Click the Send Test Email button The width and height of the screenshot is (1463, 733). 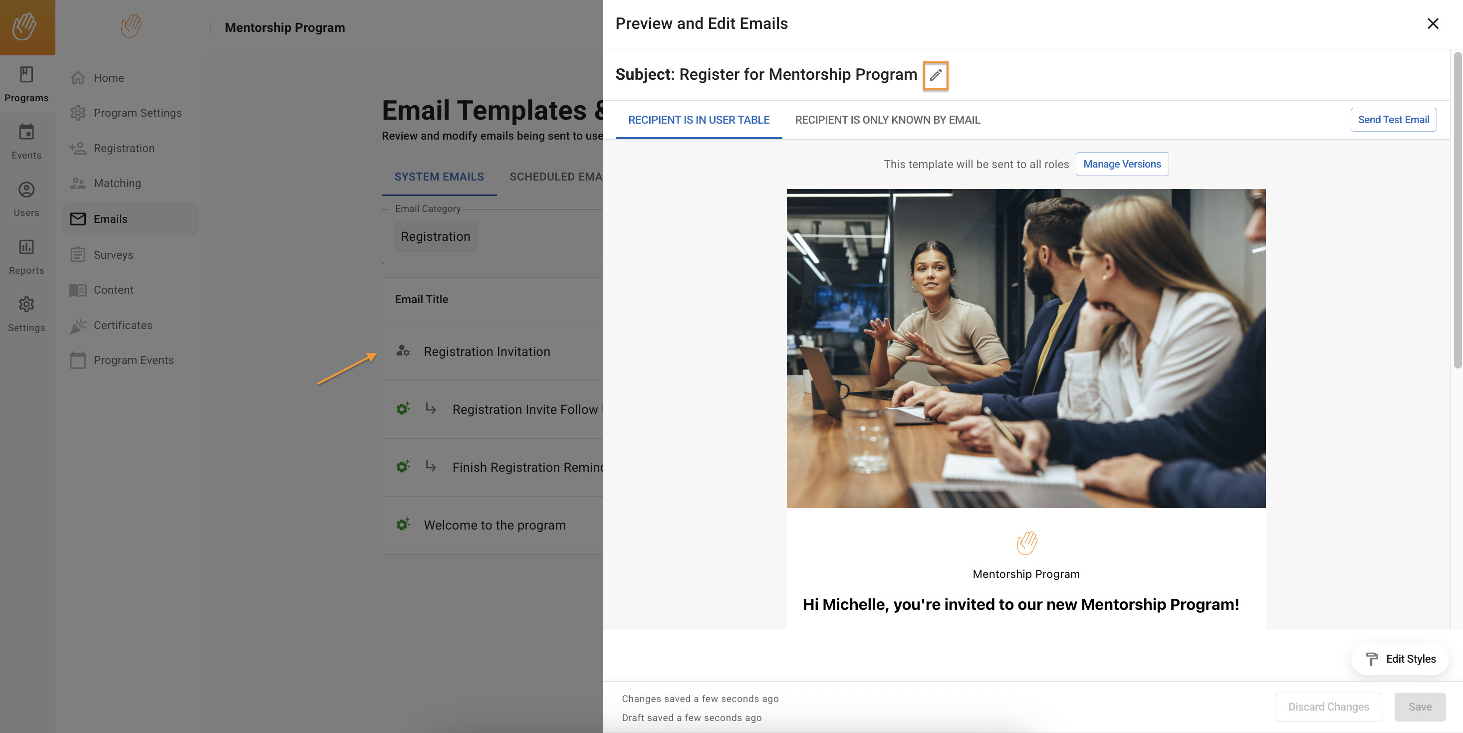pyautogui.click(x=1393, y=120)
